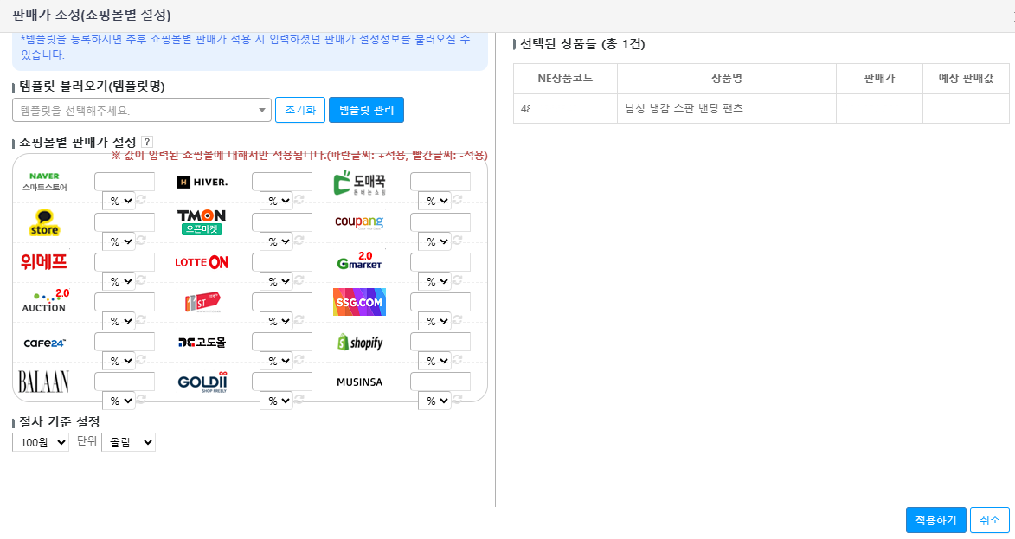This screenshot has height=539, width=1015.
Task: Click the 도매꾹 shopping mall logo
Action: [359, 183]
